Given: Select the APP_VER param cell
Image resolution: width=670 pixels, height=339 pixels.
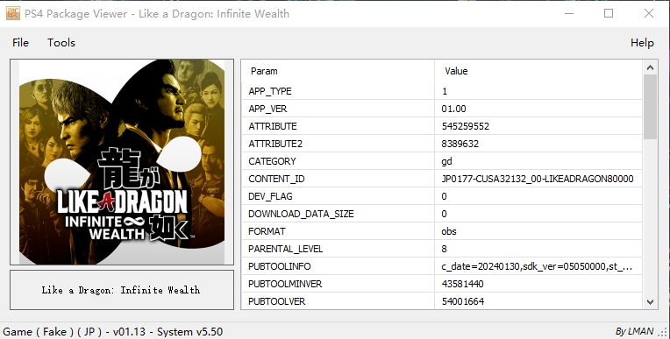Looking at the screenshot, I should click(338, 109).
